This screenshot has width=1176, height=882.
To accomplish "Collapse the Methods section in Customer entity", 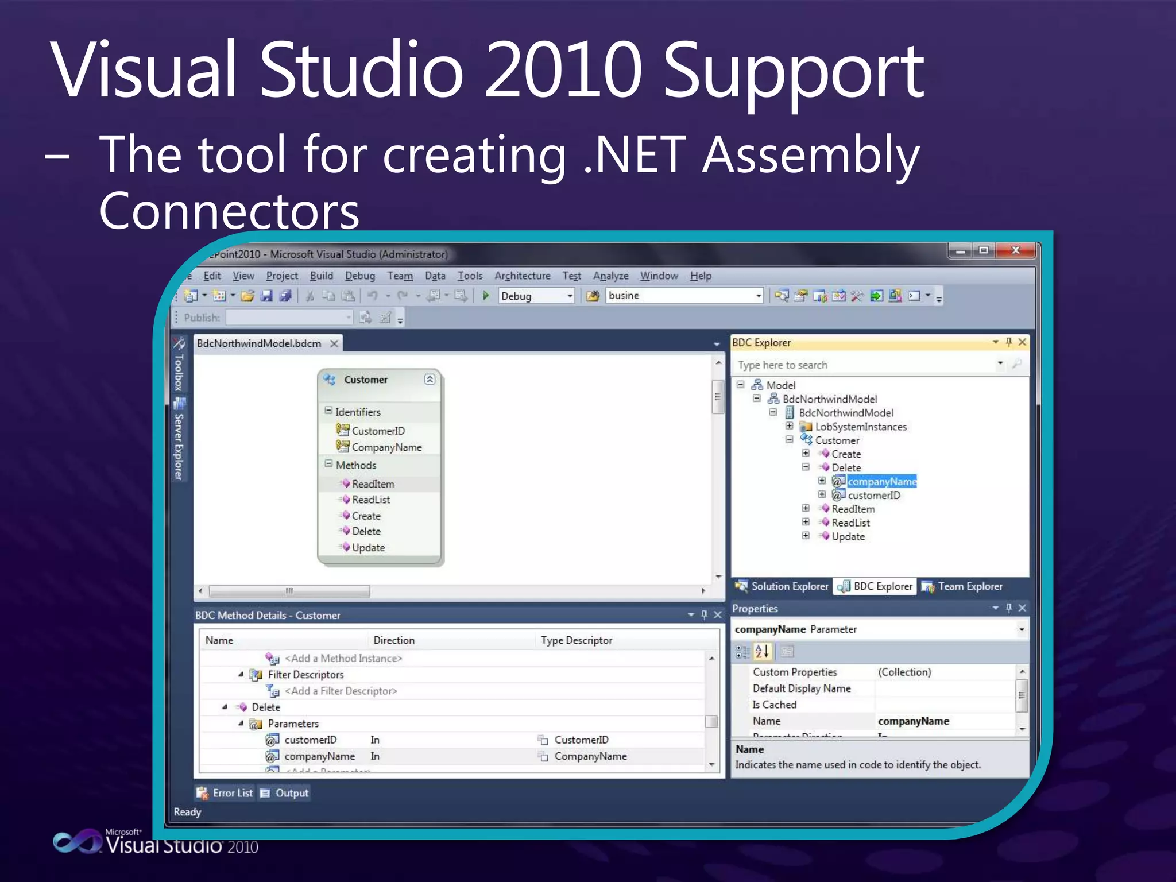I will [x=328, y=464].
